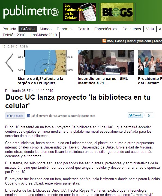Visit the DiarioPyme.com link

coord(139,41)
